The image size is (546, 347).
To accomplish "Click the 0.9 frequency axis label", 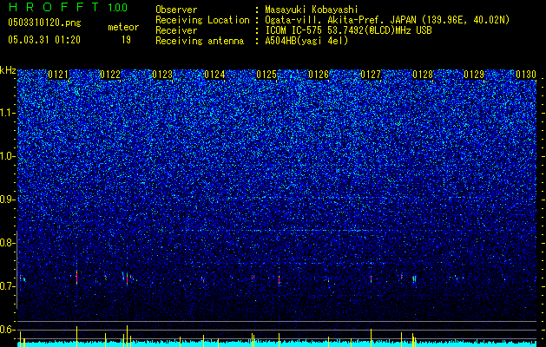I will coord(7,200).
